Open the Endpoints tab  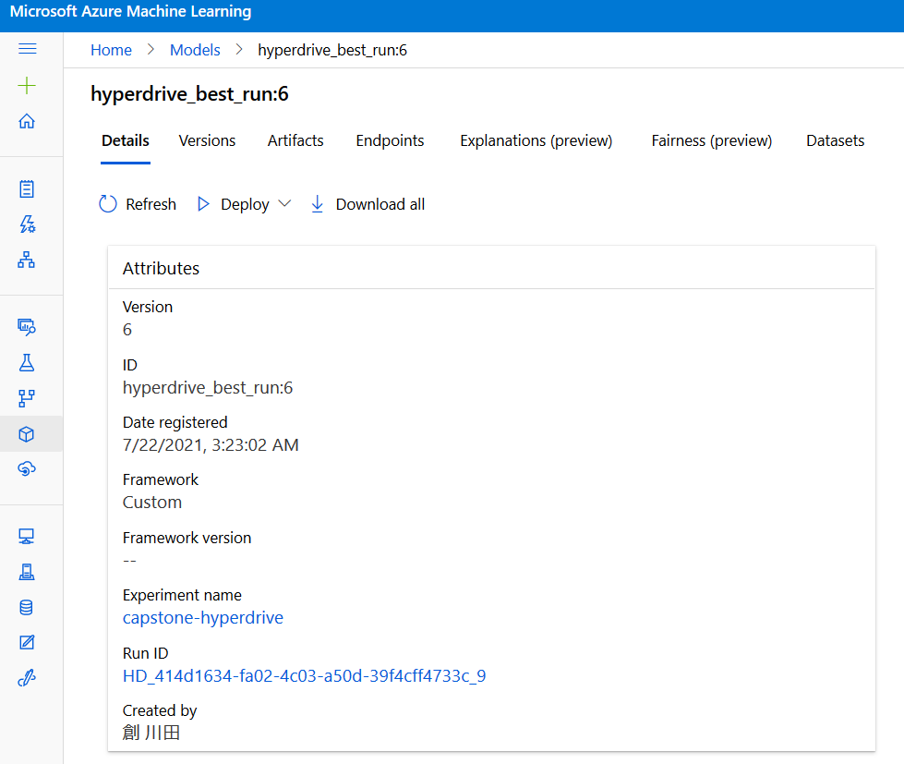coord(391,140)
